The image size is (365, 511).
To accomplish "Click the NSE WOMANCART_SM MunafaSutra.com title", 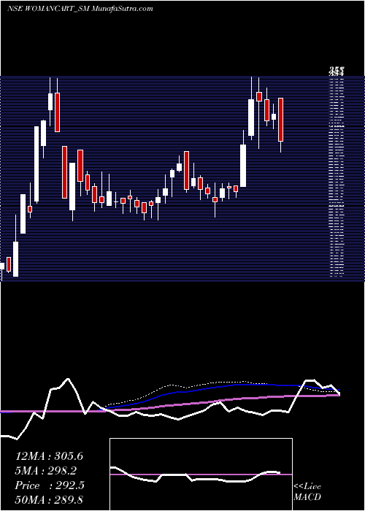I will [80, 9].
